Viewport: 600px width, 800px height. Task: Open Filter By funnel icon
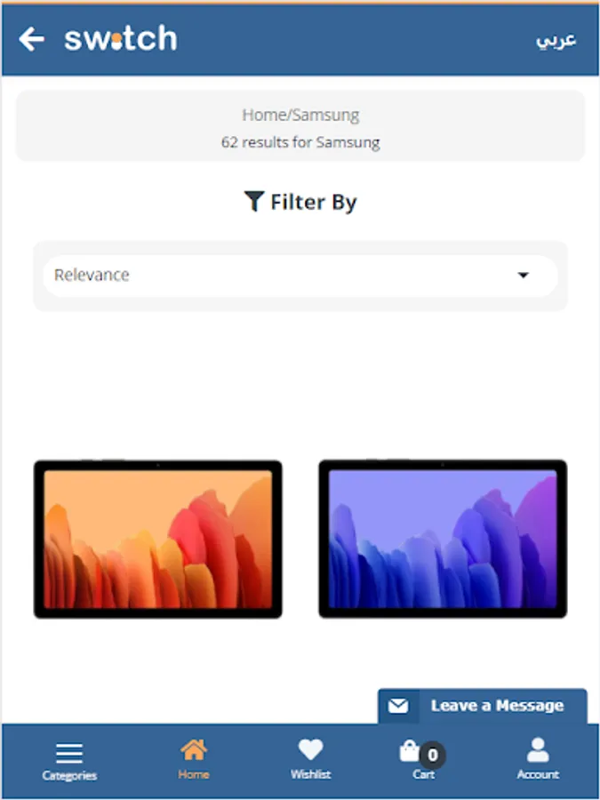point(253,201)
